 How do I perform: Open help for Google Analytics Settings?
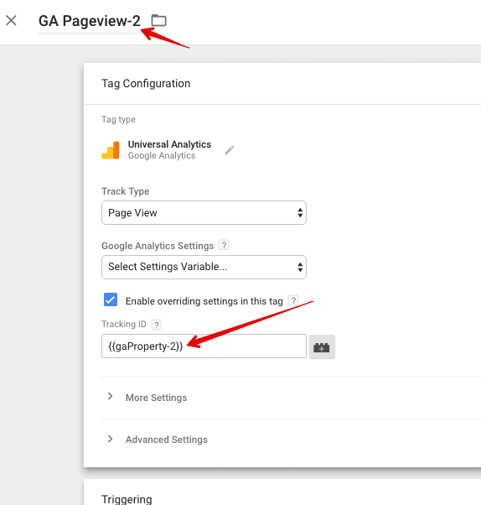(224, 246)
